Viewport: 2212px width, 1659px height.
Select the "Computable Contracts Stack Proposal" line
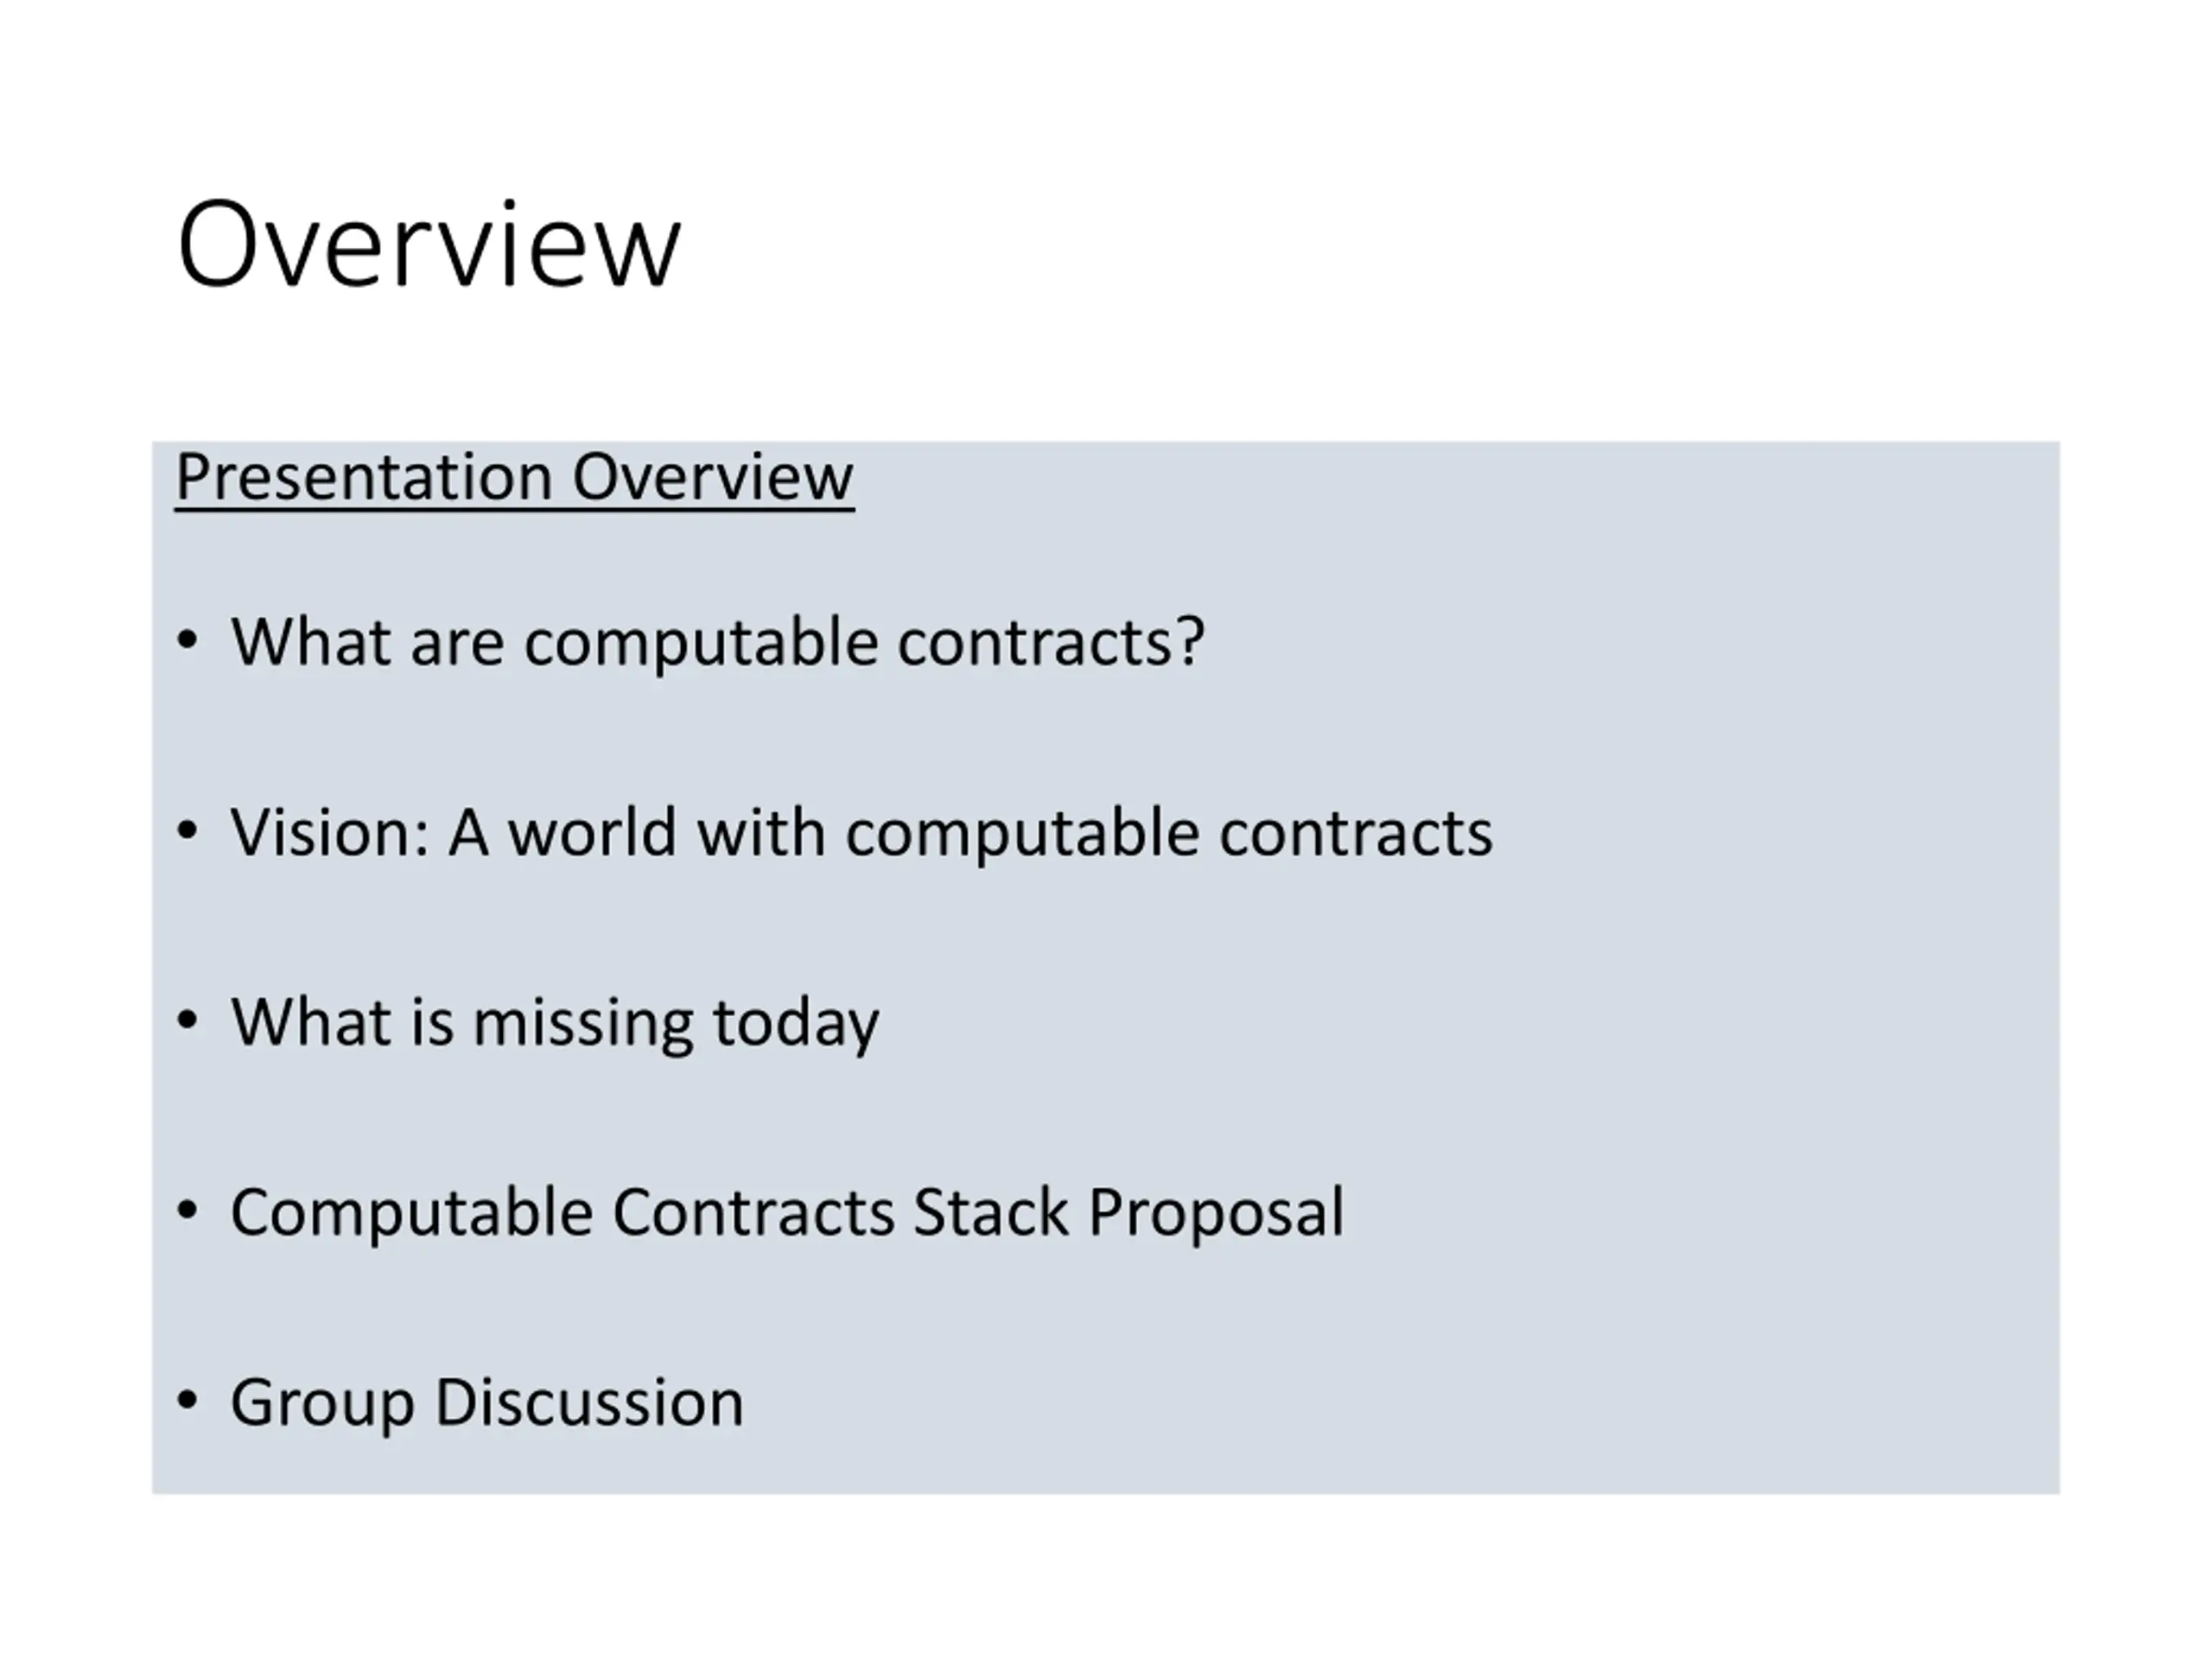pos(787,1212)
